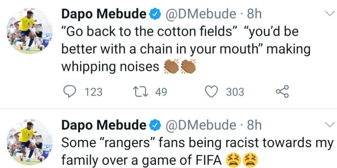Screen dimensions: 337x168
Task: Expand the bottom tweet's chevron menu
Action: tap(329, 125)
